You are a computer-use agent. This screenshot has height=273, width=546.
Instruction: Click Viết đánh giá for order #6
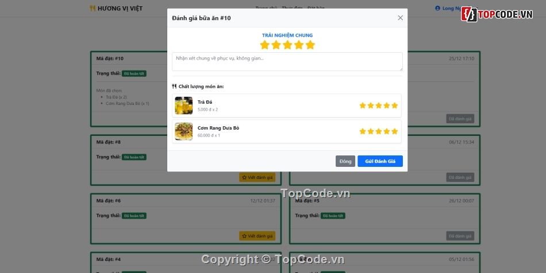tap(257, 236)
